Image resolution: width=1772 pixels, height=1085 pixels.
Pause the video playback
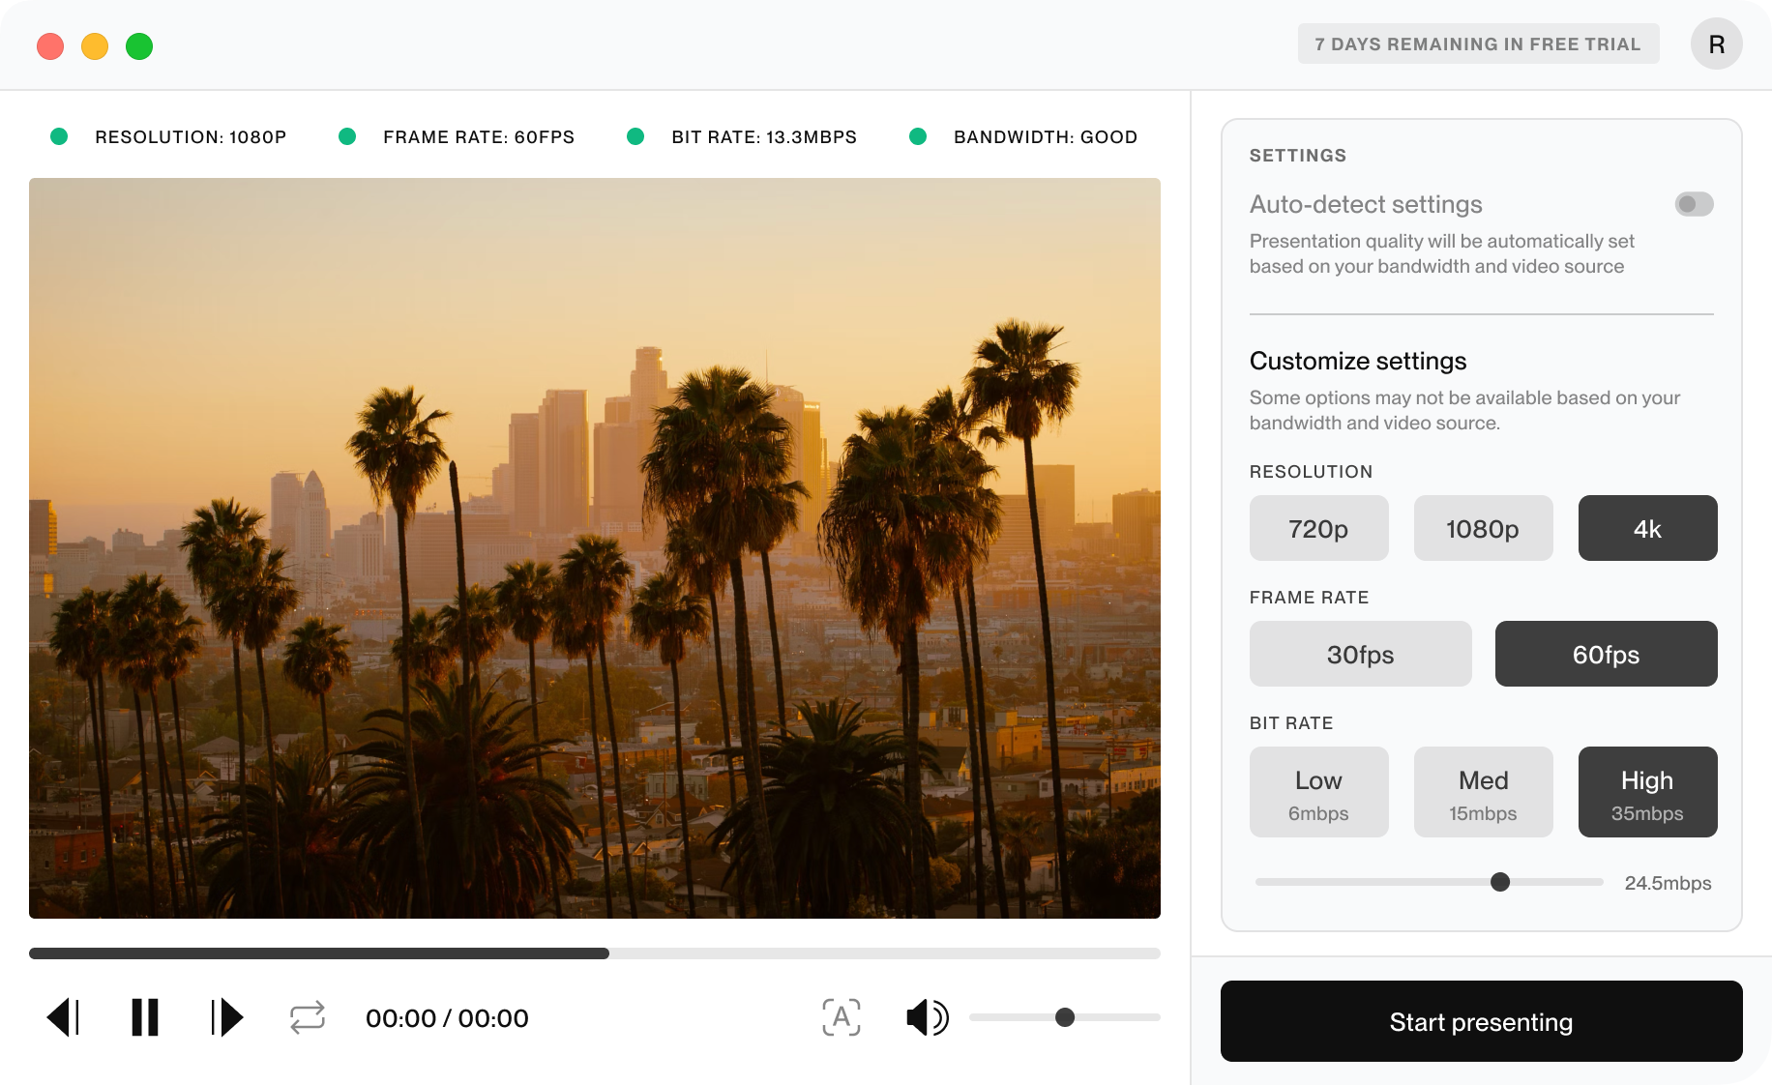click(145, 1017)
